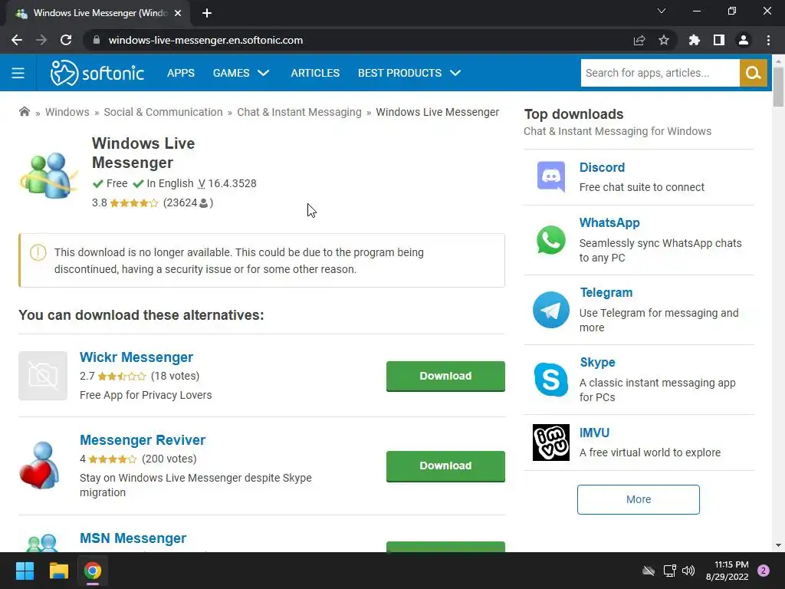Show the taskbar clock and date
This screenshot has height=589, width=785.
[x=728, y=571]
